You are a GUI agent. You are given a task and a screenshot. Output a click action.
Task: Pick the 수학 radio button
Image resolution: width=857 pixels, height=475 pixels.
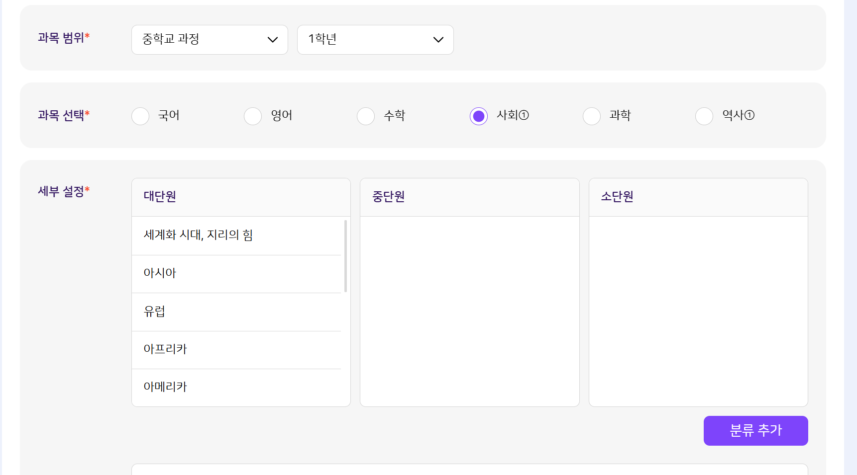pos(366,116)
